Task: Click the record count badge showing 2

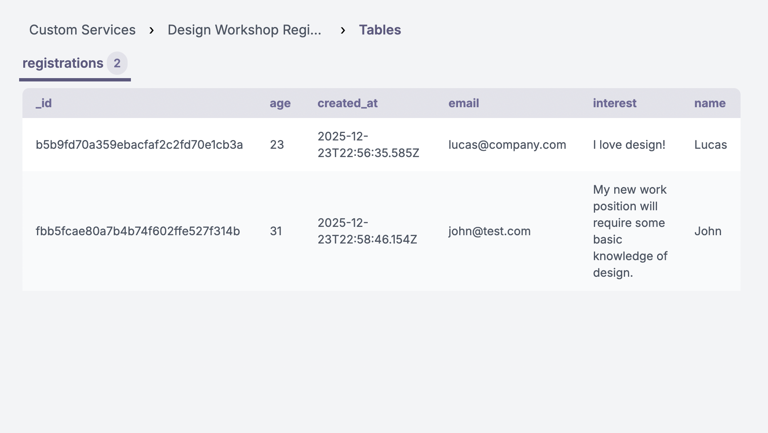Action: 118,64
